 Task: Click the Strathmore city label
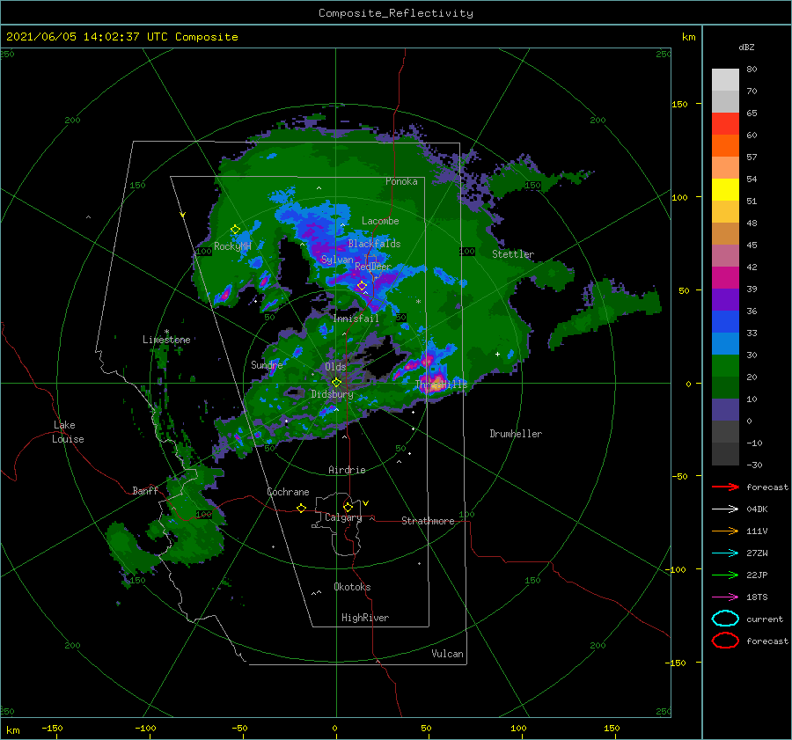click(x=428, y=521)
